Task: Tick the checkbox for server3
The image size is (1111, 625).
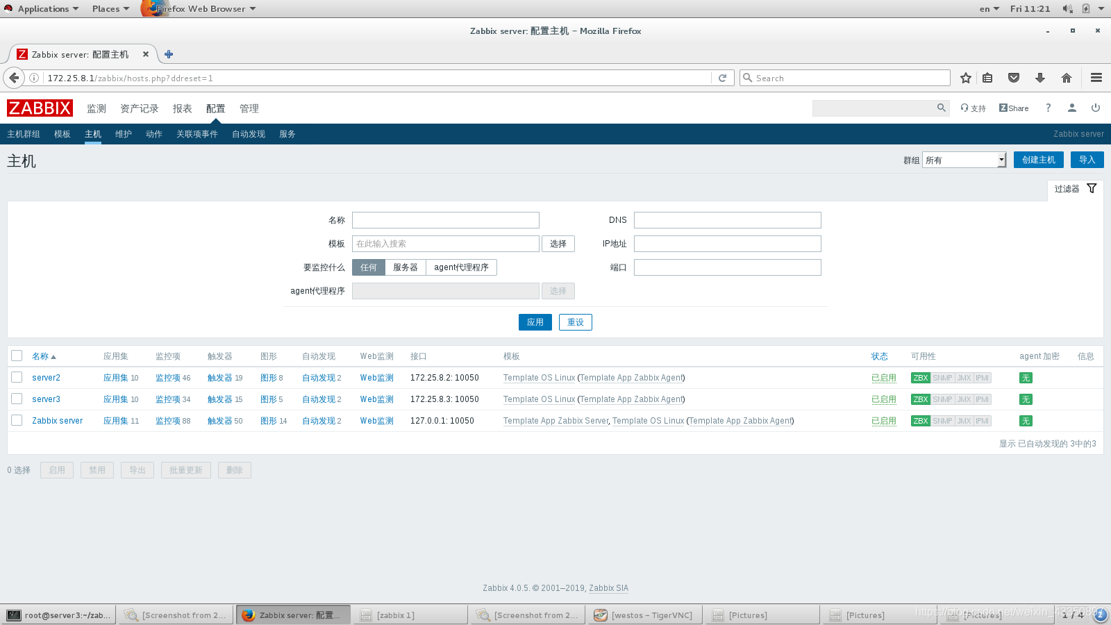Action: pyautogui.click(x=17, y=399)
